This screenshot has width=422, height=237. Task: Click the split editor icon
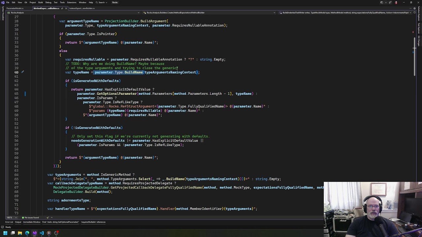[415, 13]
